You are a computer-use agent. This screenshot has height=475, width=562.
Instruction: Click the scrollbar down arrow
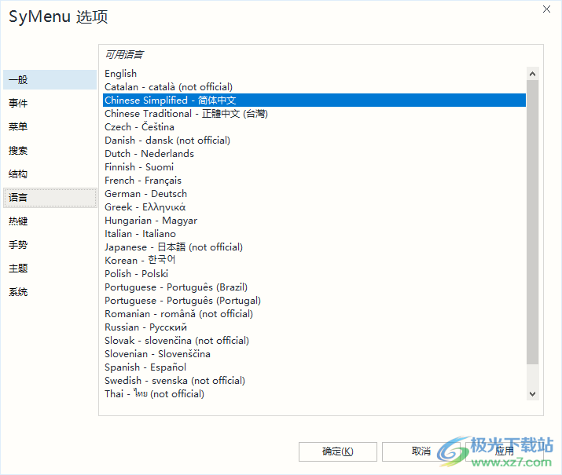point(532,394)
